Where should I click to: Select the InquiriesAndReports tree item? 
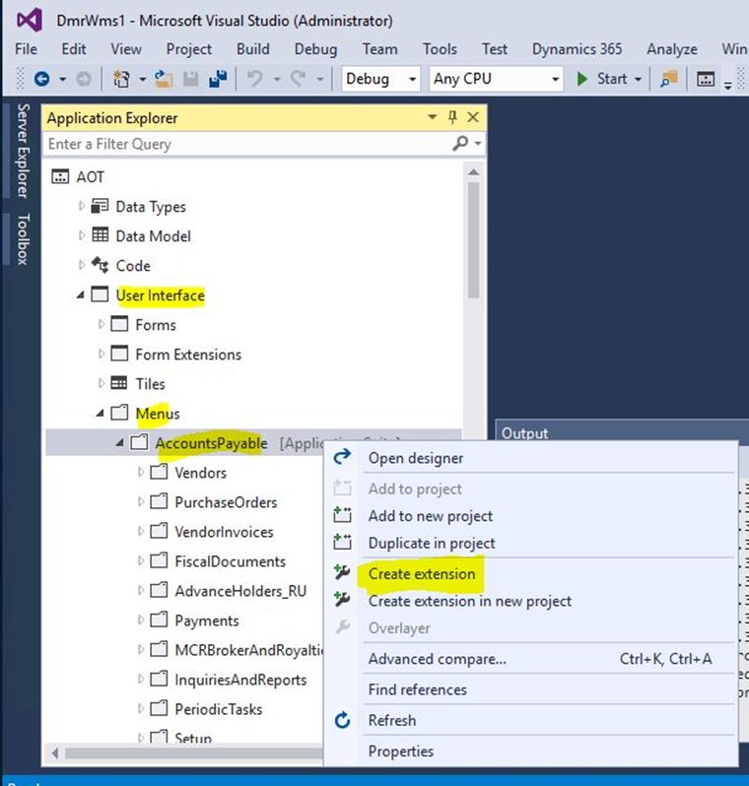[x=240, y=680]
